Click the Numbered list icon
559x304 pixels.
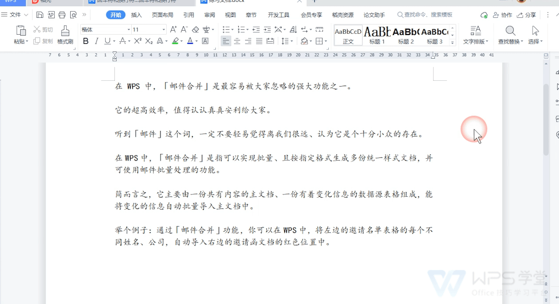point(241,29)
